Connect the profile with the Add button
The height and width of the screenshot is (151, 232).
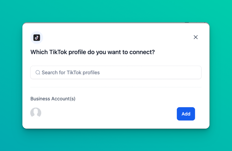pos(186,114)
